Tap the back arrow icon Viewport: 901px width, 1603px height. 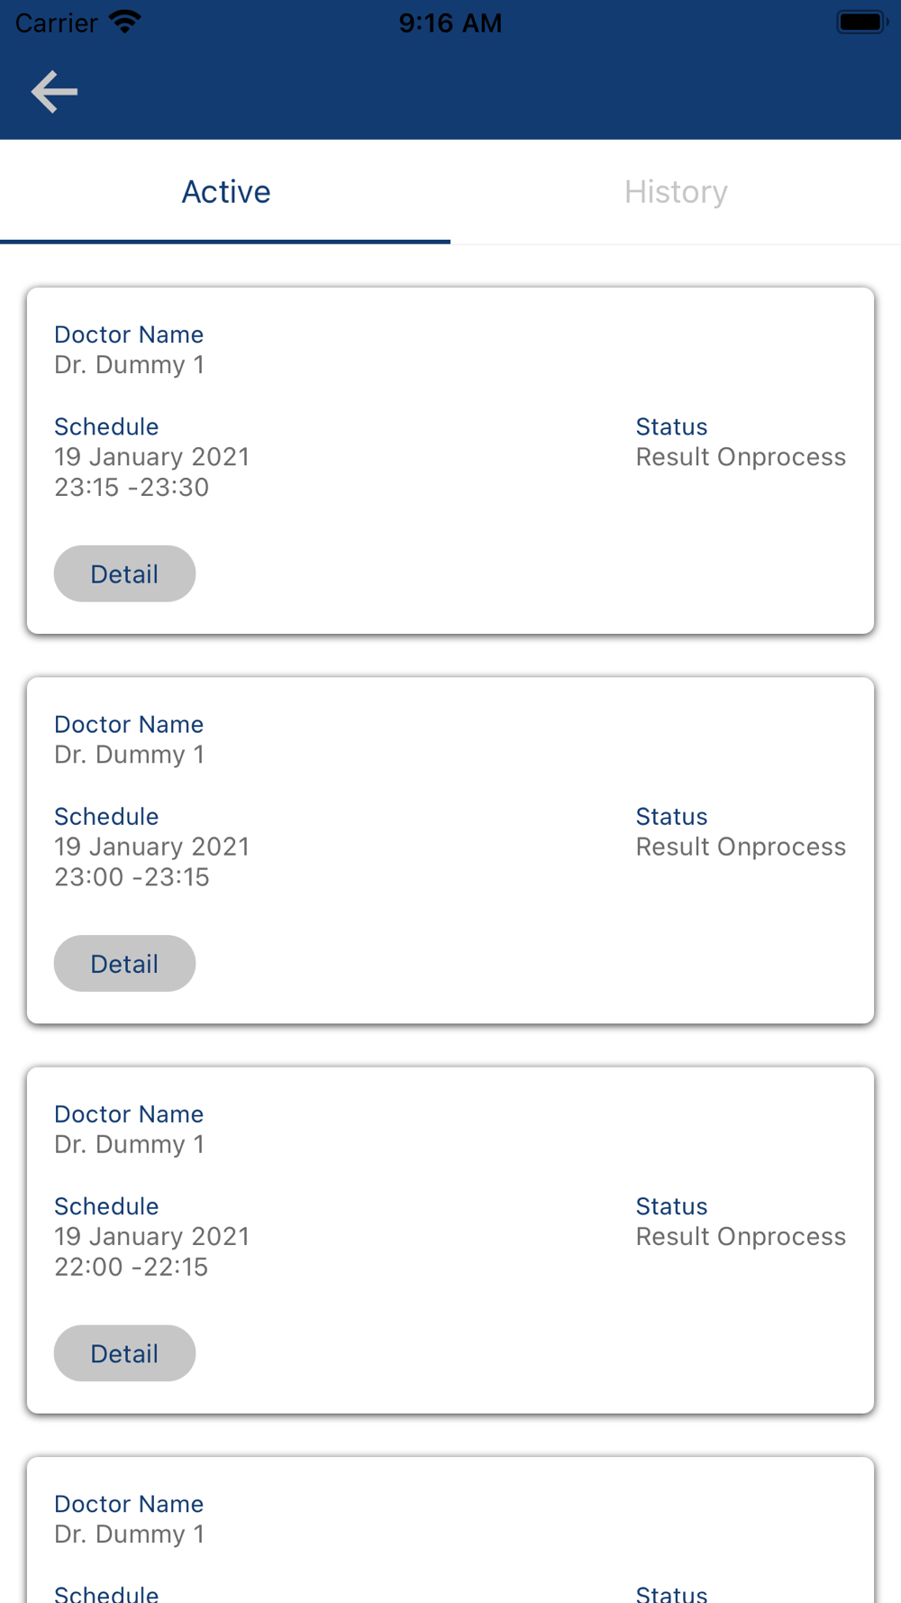54,92
